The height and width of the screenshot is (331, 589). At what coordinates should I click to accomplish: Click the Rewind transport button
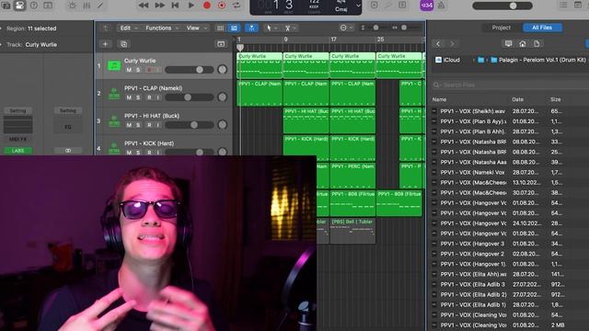(x=144, y=6)
